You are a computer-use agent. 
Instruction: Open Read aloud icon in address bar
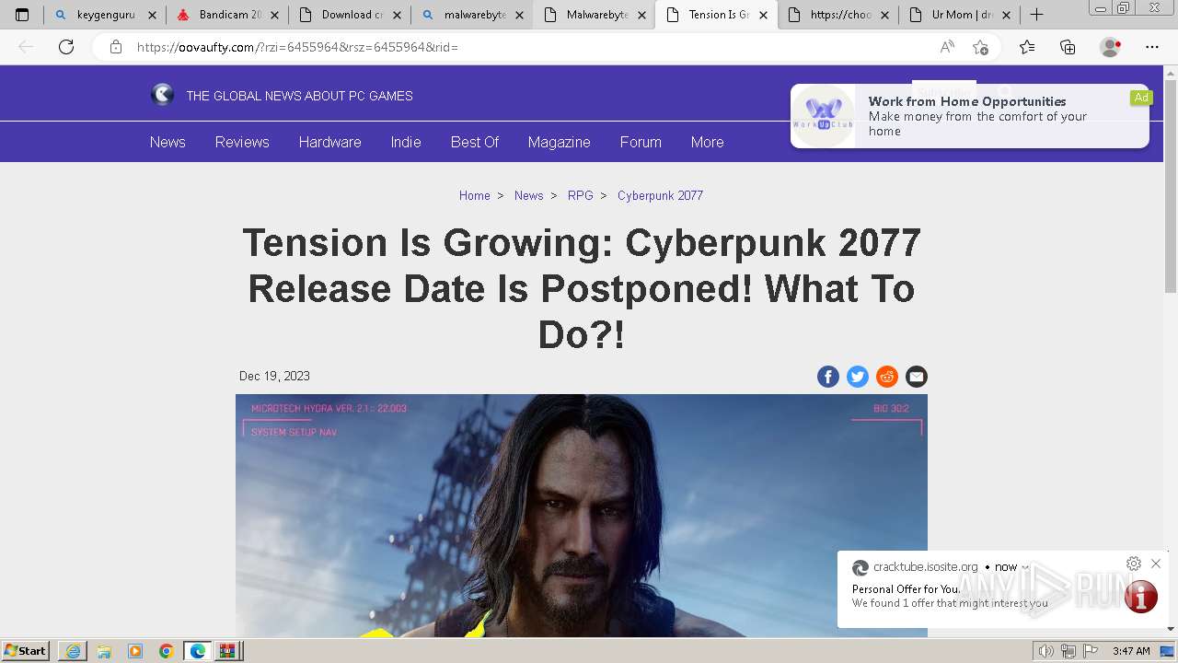click(947, 47)
